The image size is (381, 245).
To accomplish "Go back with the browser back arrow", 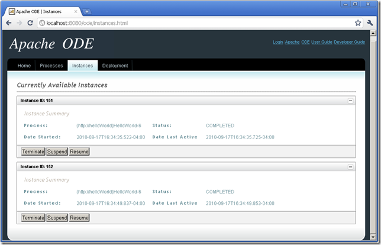I will [x=9, y=23].
